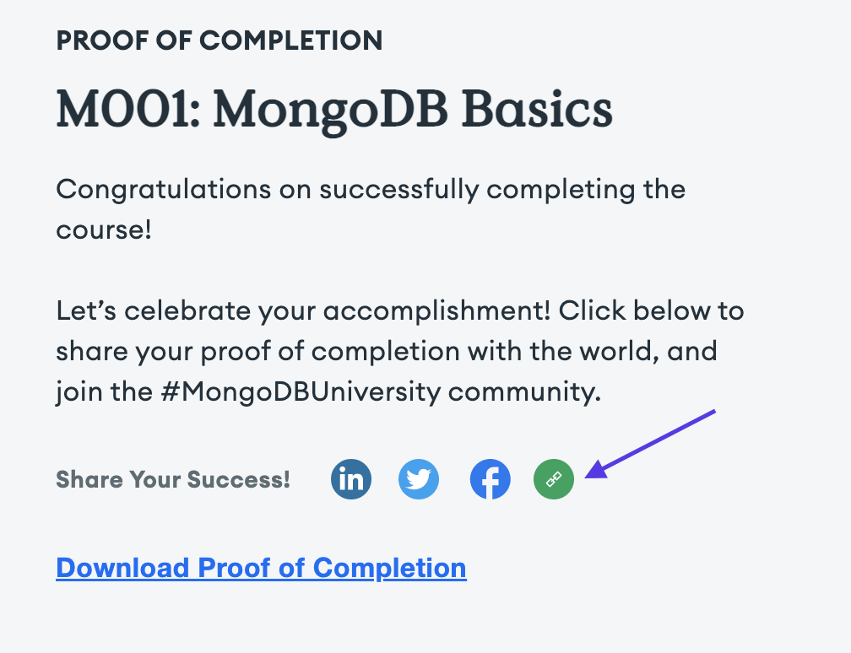Click the "M001: MongoDB Basics" heading

pyautogui.click(x=334, y=111)
